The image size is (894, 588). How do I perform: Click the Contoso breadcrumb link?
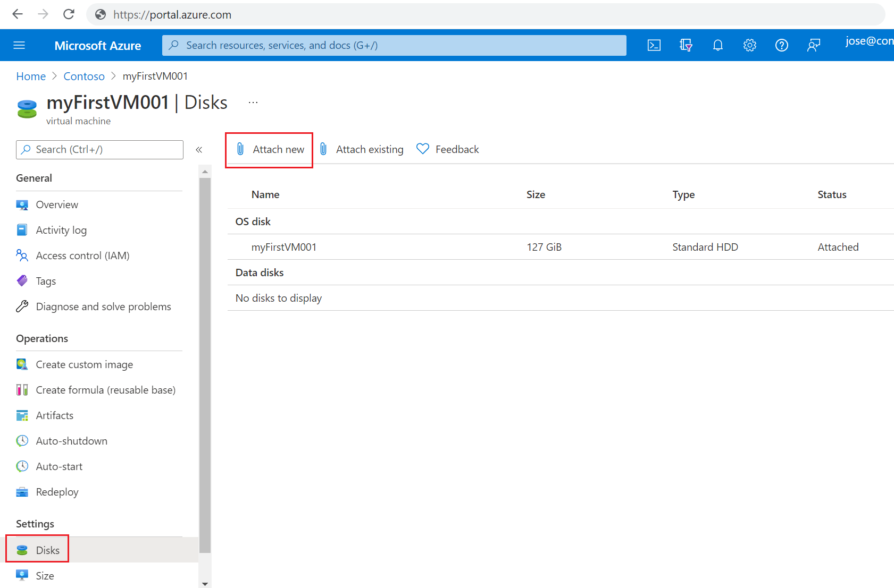tap(84, 76)
